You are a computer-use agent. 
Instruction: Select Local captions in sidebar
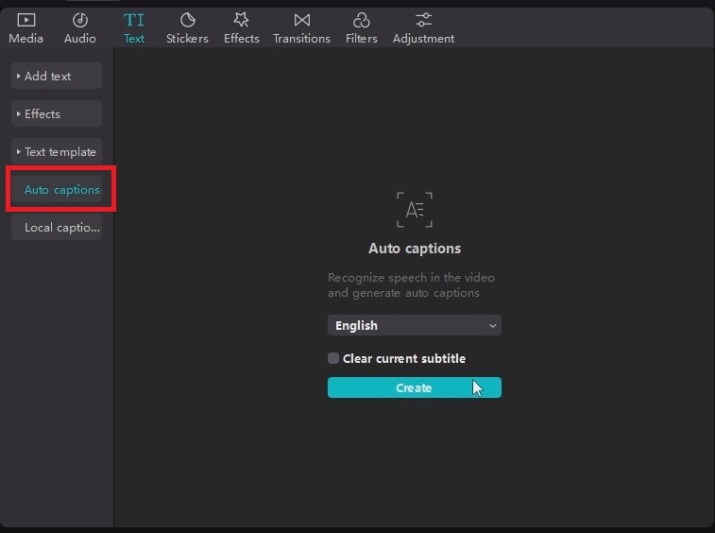point(57,227)
